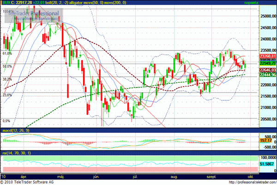This screenshot has width=277, height=185.
Task: Select the alligator indicator label
Action: click(81, 3)
